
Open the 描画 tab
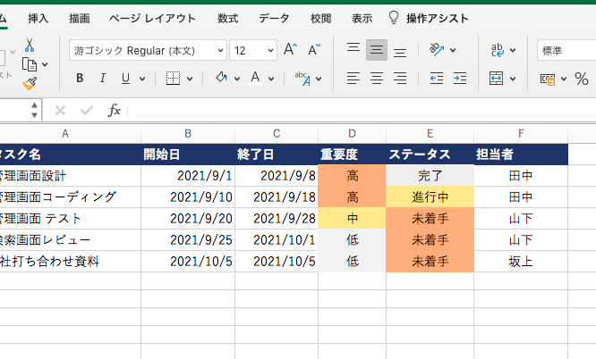80,18
